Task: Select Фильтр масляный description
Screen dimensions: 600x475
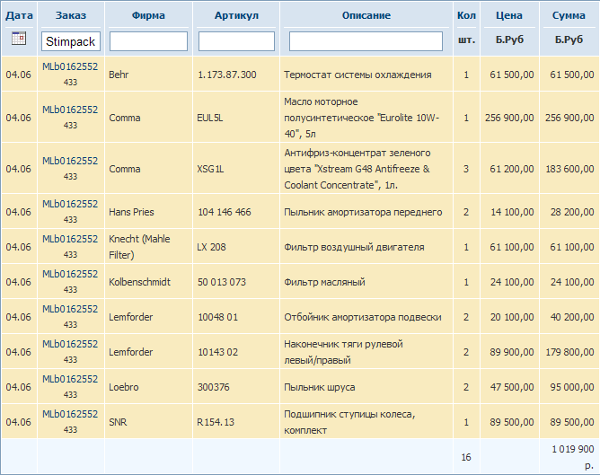Action: coord(324,282)
